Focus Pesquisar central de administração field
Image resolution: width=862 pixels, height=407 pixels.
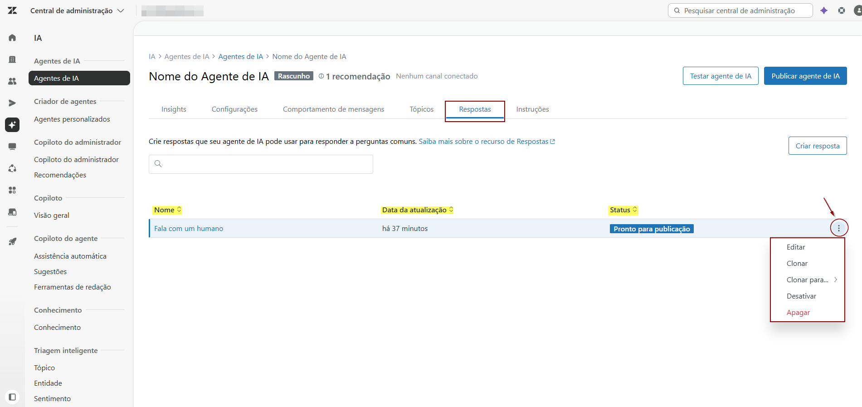tap(740, 10)
